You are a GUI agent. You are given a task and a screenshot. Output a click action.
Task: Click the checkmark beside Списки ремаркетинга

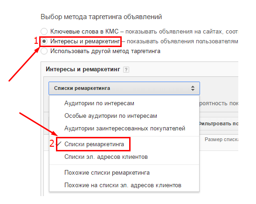(x=59, y=144)
